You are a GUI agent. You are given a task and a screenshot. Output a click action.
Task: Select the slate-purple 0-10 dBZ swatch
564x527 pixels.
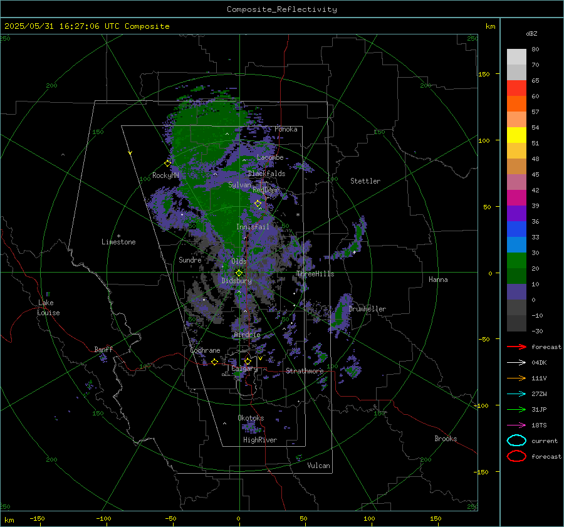(x=516, y=292)
